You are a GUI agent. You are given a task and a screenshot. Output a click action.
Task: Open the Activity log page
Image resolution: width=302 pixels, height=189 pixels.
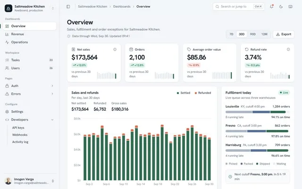pyautogui.click(x=20, y=142)
